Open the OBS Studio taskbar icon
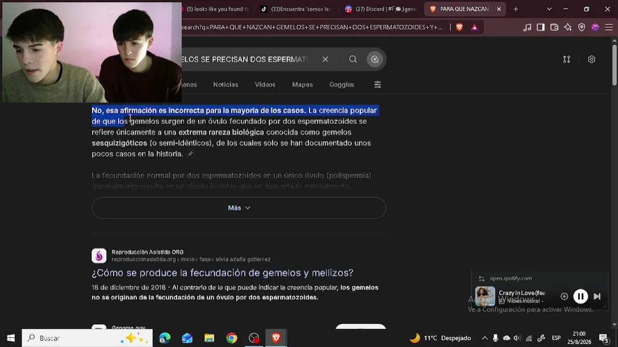The width and height of the screenshot is (618, 347). [254, 338]
